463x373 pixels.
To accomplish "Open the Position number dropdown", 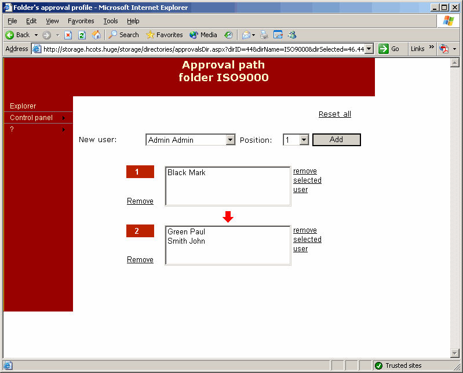I will pyautogui.click(x=304, y=140).
